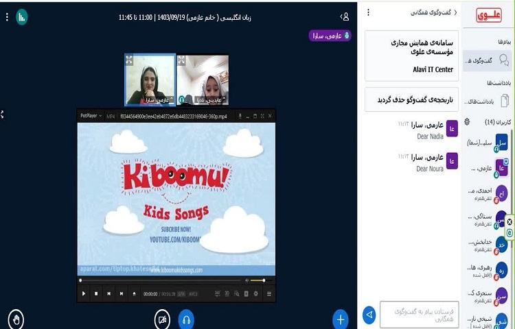Skip to next track in PotPlayer
The height and width of the screenshot is (329, 515).
(121, 293)
